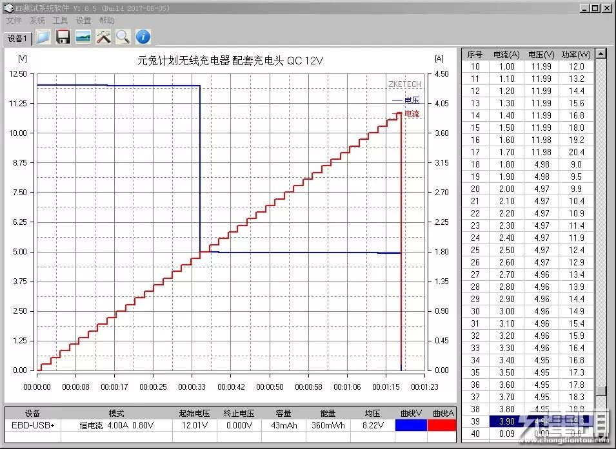
Task: Click the scroll up arrow of data table
Action: click(601, 53)
